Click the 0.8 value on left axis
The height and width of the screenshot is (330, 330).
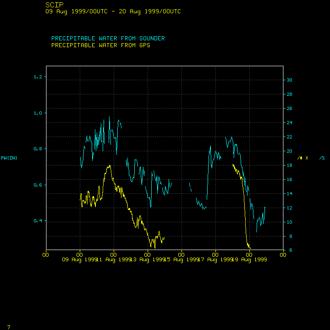pos(38,149)
